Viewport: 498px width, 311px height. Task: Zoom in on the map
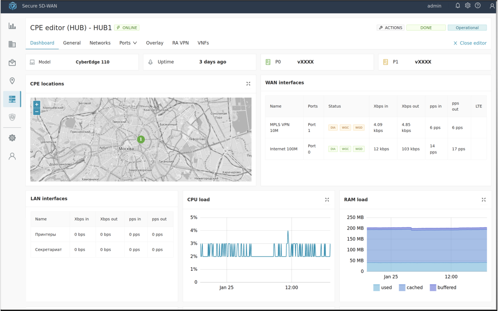37,104
